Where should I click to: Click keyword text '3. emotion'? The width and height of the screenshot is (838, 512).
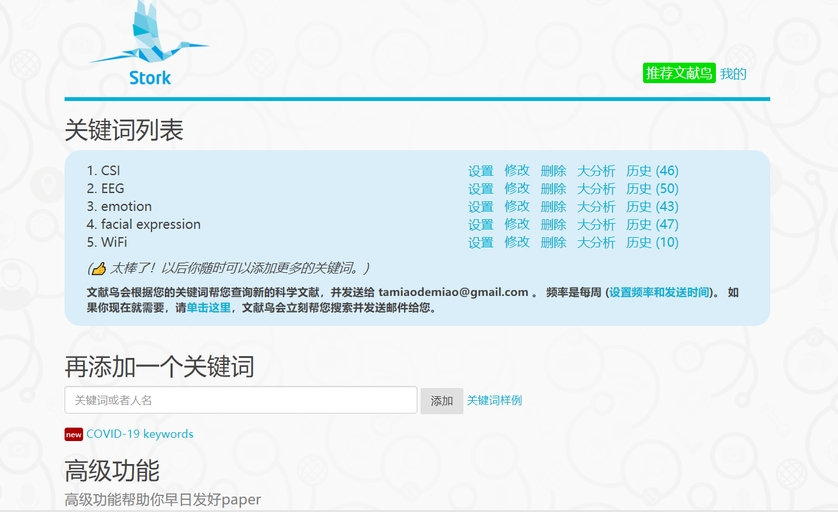[120, 206]
